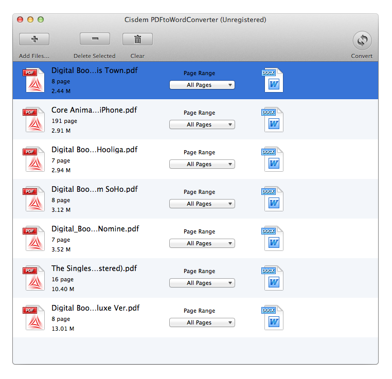Click DOCX output icon for Digital Boo...m SoHo.pdf
The height and width of the screenshot is (379, 392).
pos(272,198)
